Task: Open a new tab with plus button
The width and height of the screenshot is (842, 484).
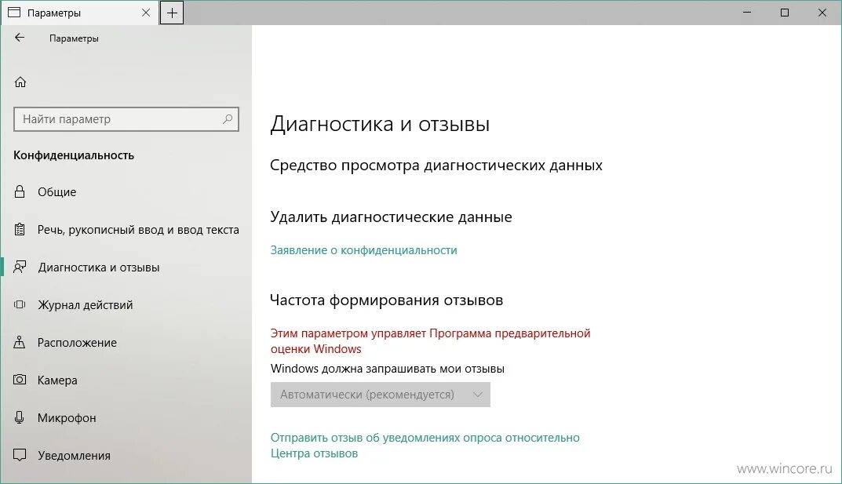Action: point(172,13)
